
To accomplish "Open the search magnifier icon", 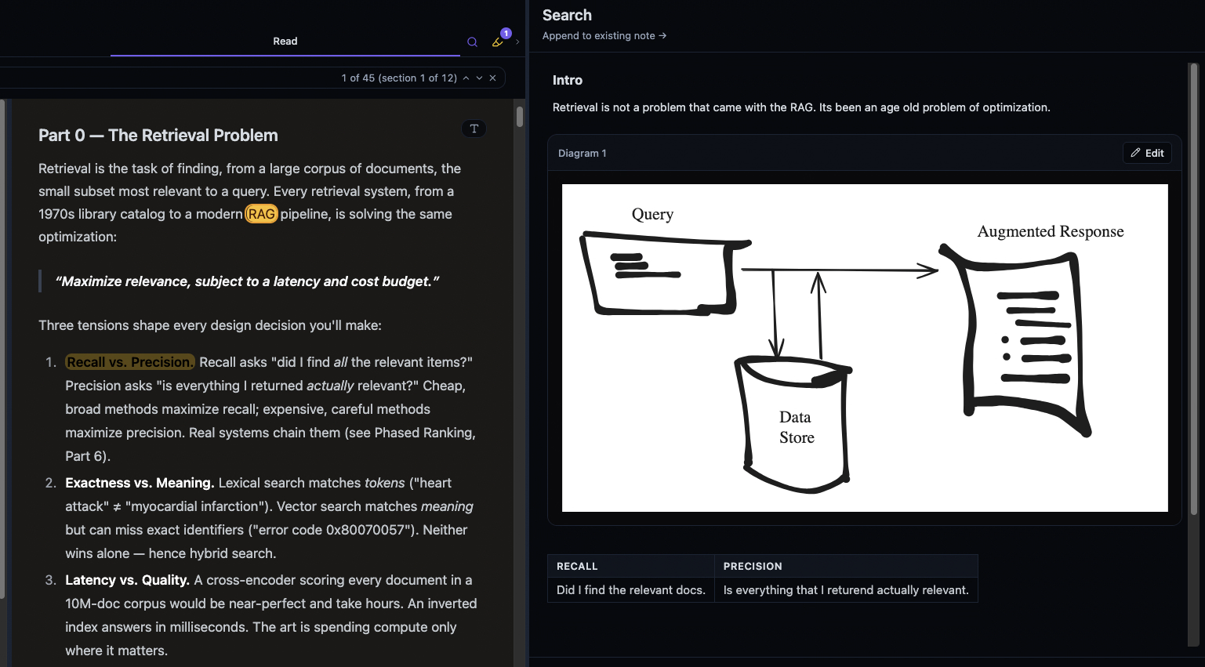I will pyautogui.click(x=472, y=42).
